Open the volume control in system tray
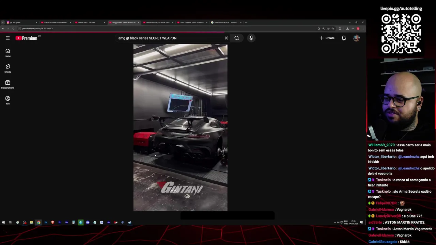This screenshot has width=436, height=245. click(x=338, y=223)
